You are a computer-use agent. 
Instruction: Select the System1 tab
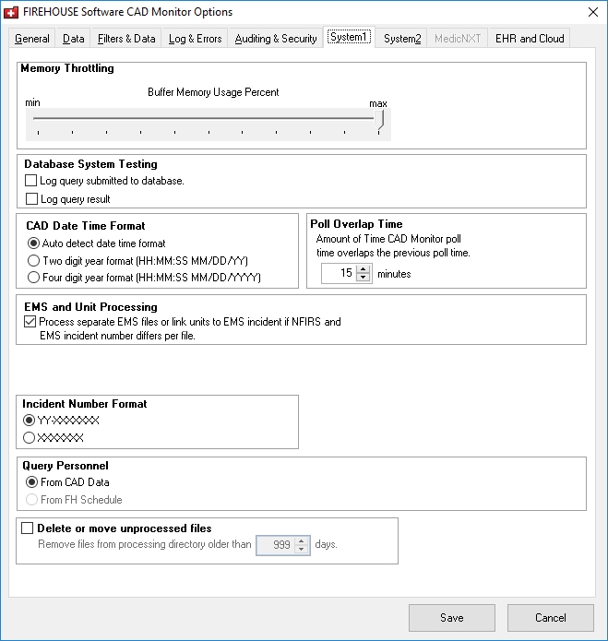(349, 37)
